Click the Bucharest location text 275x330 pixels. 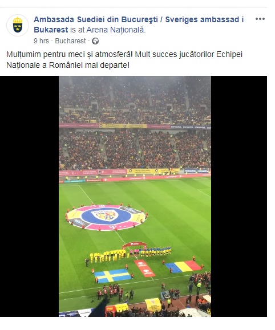coord(70,41)
